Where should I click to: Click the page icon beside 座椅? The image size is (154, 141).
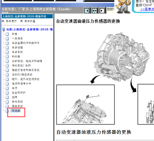pyautogui.click(x=7, y=97)
